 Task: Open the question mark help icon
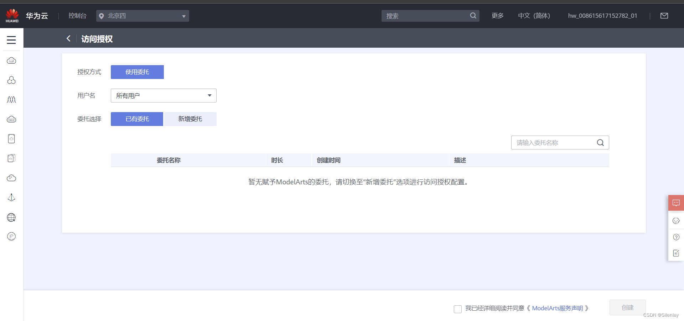(x=676, y=237)
